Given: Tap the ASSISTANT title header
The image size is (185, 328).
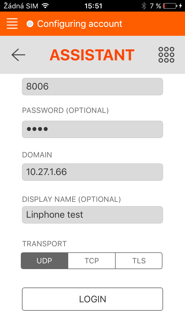Looking at the screenshot, I should pyautogui.click(x=92, y=55).
